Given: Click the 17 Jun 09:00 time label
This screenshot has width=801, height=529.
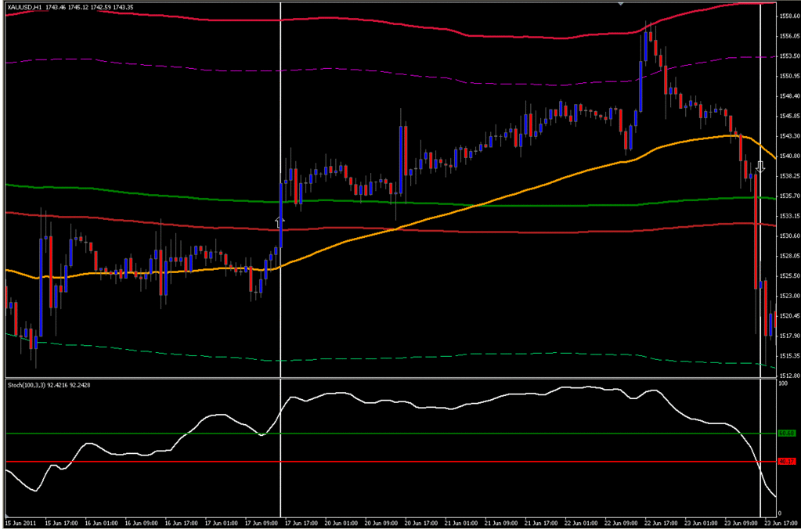Looking at the screenshot, I should click(x=261, y=524).
